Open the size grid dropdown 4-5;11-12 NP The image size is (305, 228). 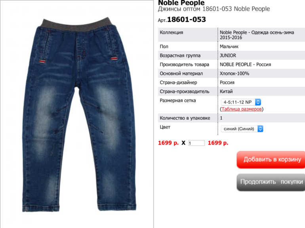(x=241, y=102)
